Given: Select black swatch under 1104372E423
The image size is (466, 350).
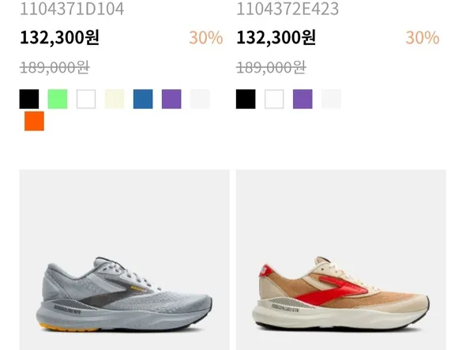Looking at the screenshot, I should 246,99.
